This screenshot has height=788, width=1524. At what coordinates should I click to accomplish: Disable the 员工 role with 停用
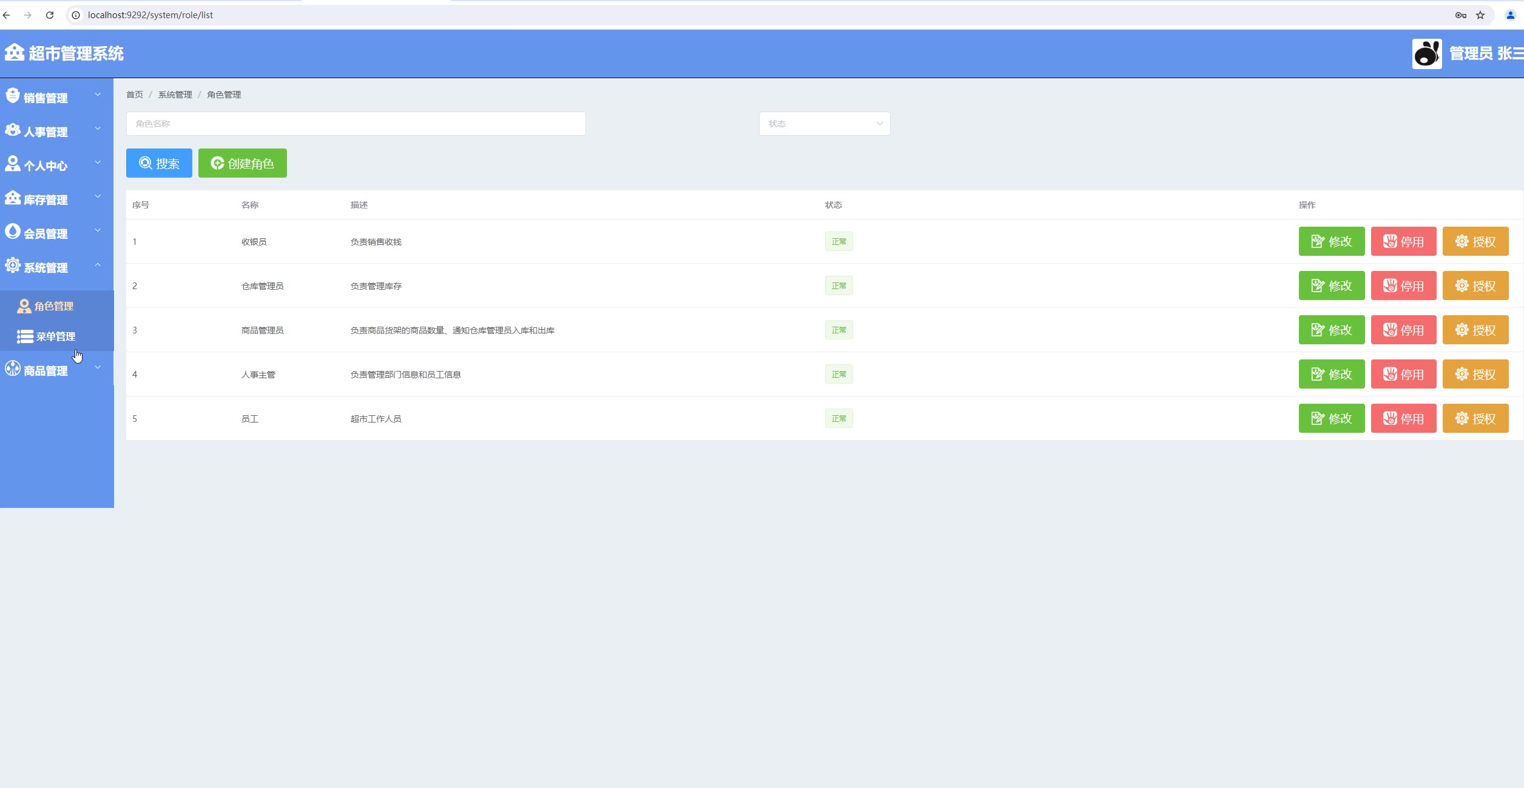[x=1403, y=419]
